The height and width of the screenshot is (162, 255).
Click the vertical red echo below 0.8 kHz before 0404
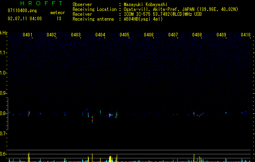(x=92, y=119)
